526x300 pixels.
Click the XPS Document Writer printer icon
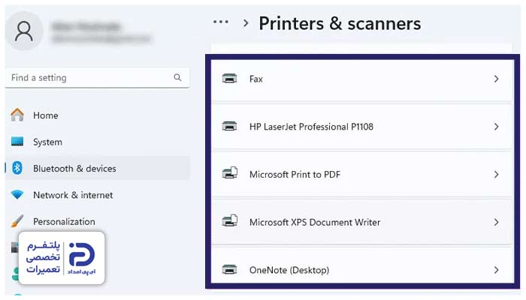pyautogui.click(x=230, y=221)
